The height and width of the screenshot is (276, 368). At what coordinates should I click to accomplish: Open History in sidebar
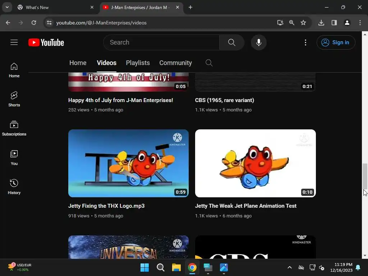(x=14, y=187)
